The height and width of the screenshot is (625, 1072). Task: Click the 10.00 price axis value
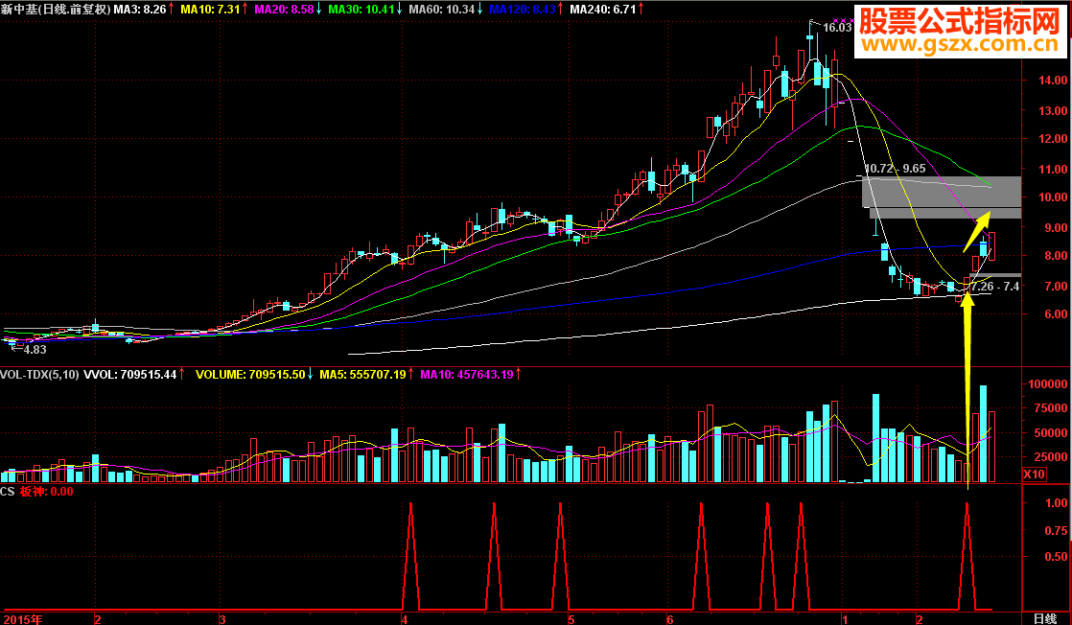pyautogui.click(x=1053, y=197)
